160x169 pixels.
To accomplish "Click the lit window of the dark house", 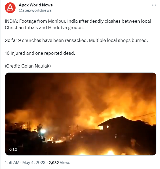I will [x=108, y=127].
